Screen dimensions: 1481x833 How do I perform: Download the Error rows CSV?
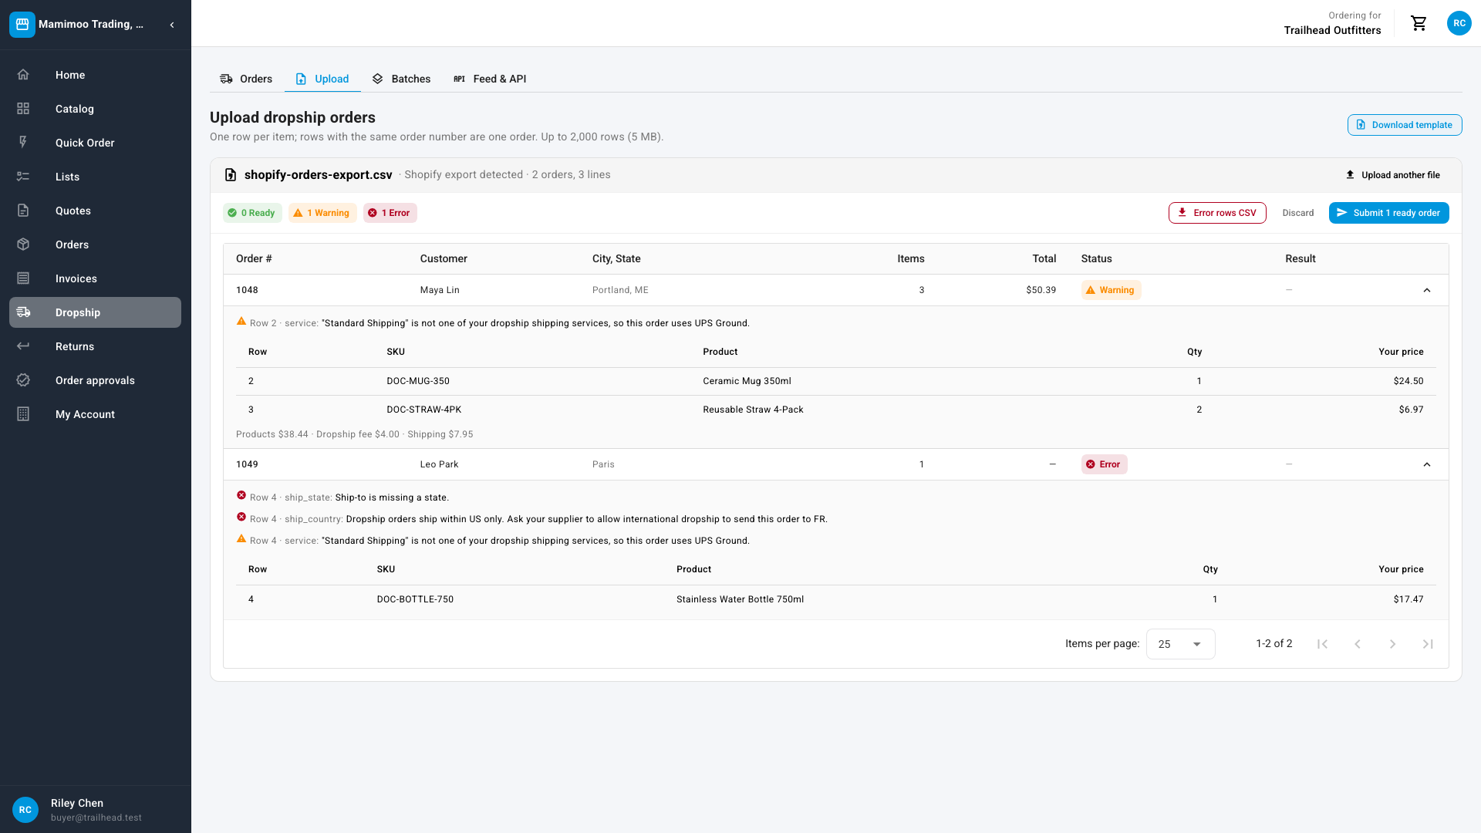[1216, 213]
